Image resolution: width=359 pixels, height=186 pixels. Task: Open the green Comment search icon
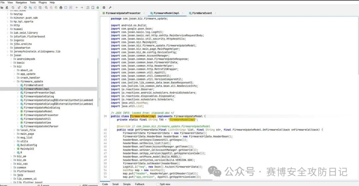click(x=56, y=8)
